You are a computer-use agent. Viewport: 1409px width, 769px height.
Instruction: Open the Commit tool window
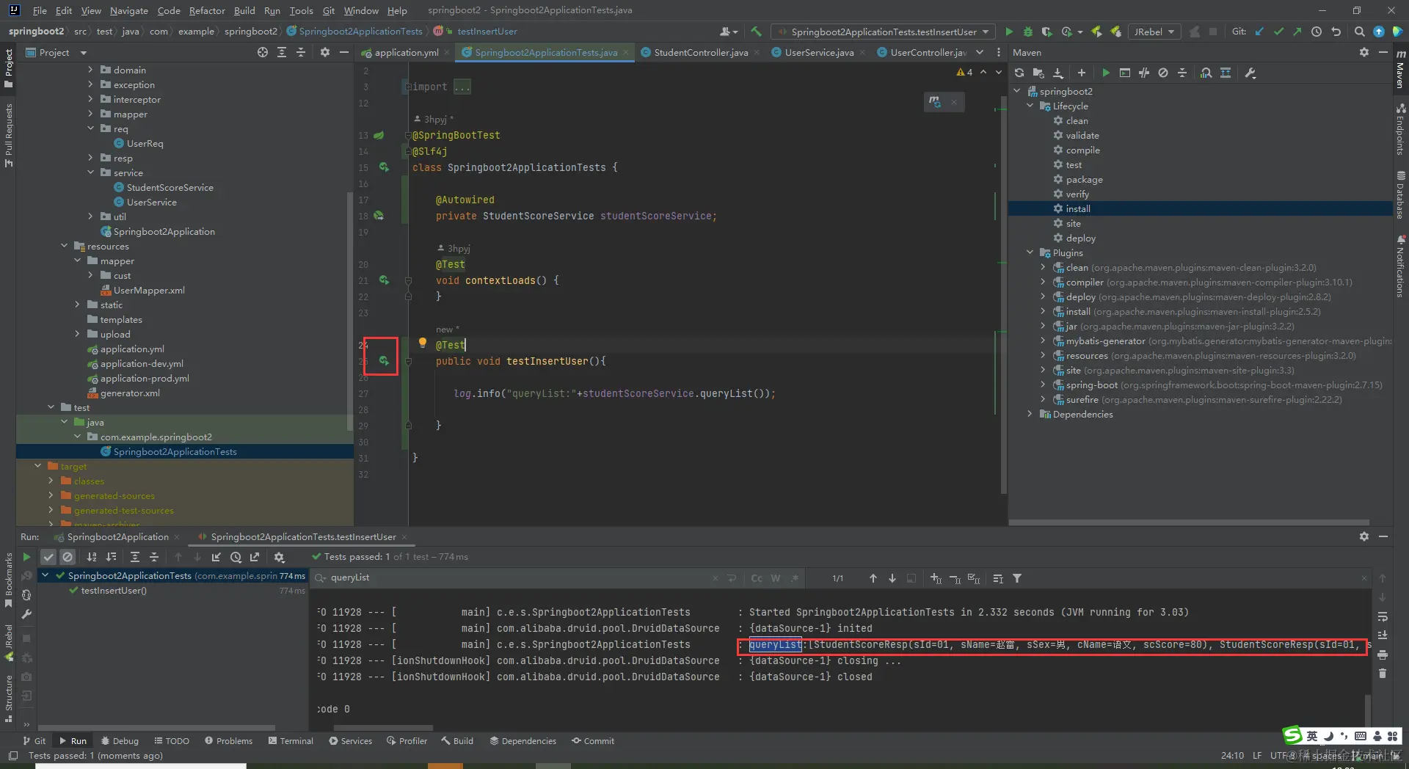pyautogui.click(x=593, y=740)
